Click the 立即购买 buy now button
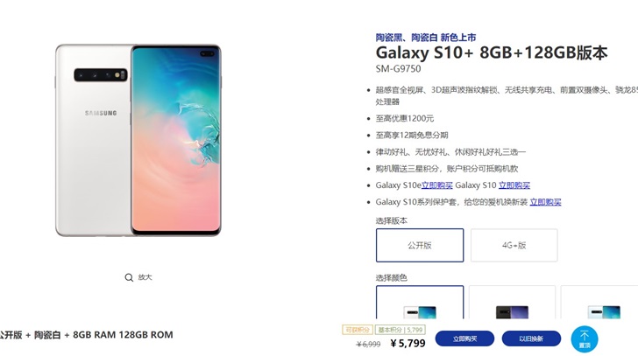The width and height of the screenshot is (638, 356). [x=464, y=339]
